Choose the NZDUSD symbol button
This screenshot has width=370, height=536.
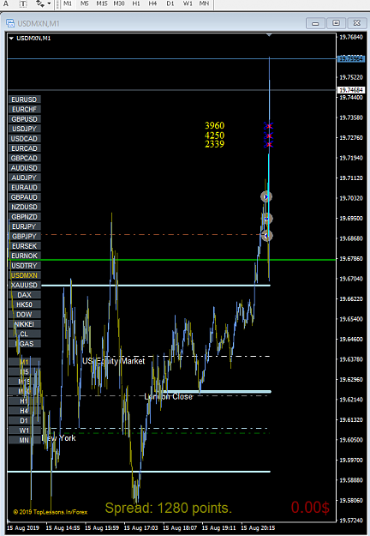coord(25,207)
